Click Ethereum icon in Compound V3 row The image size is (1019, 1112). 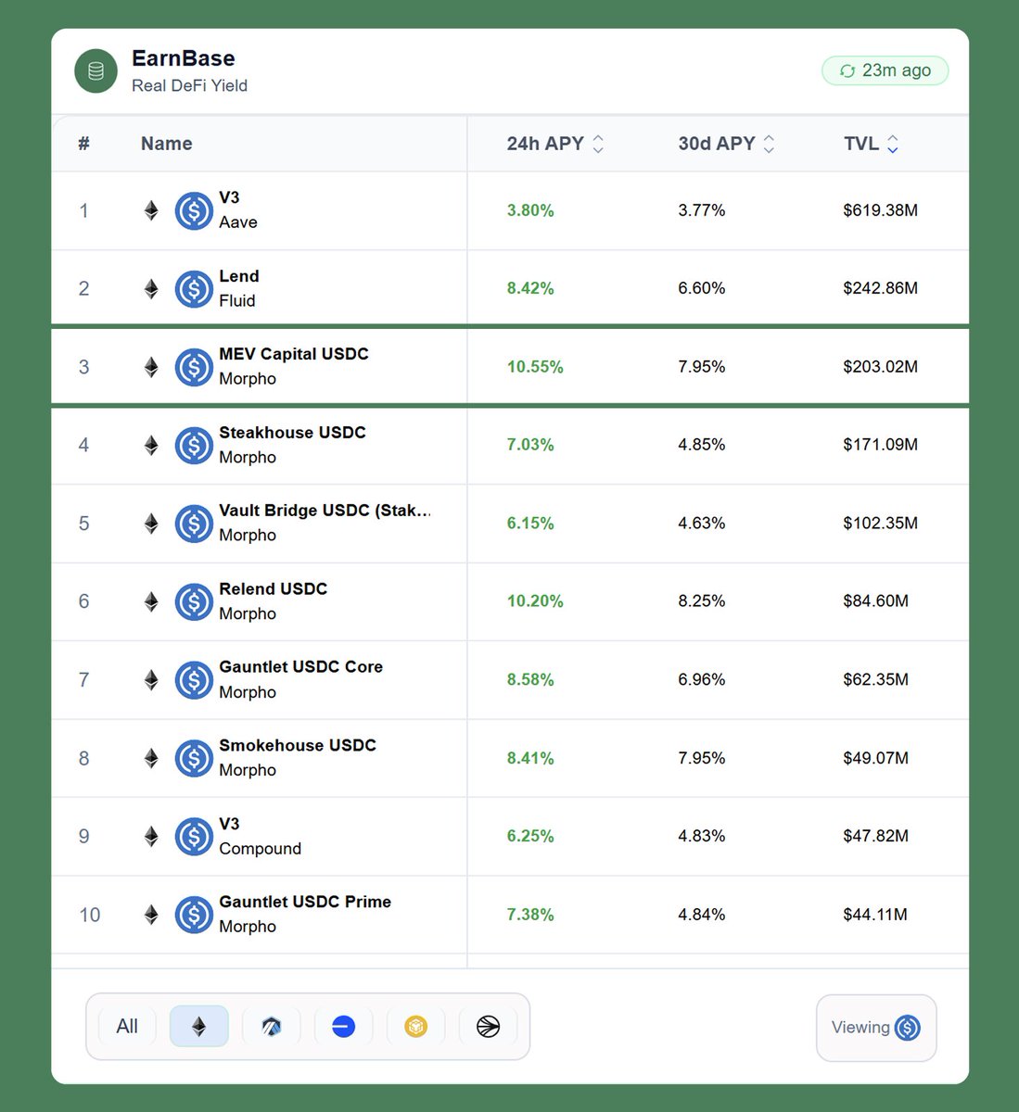(151, 837)
